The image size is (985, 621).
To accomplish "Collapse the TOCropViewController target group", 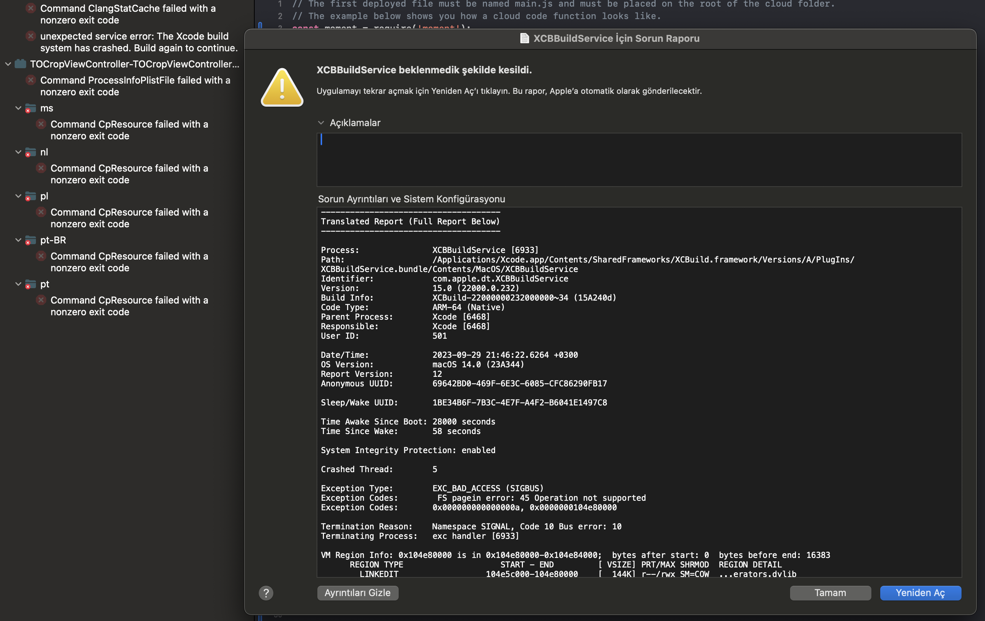I will (x=8, y=64).
